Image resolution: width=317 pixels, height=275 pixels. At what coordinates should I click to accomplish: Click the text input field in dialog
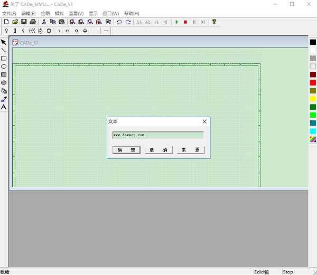(158, 135)
